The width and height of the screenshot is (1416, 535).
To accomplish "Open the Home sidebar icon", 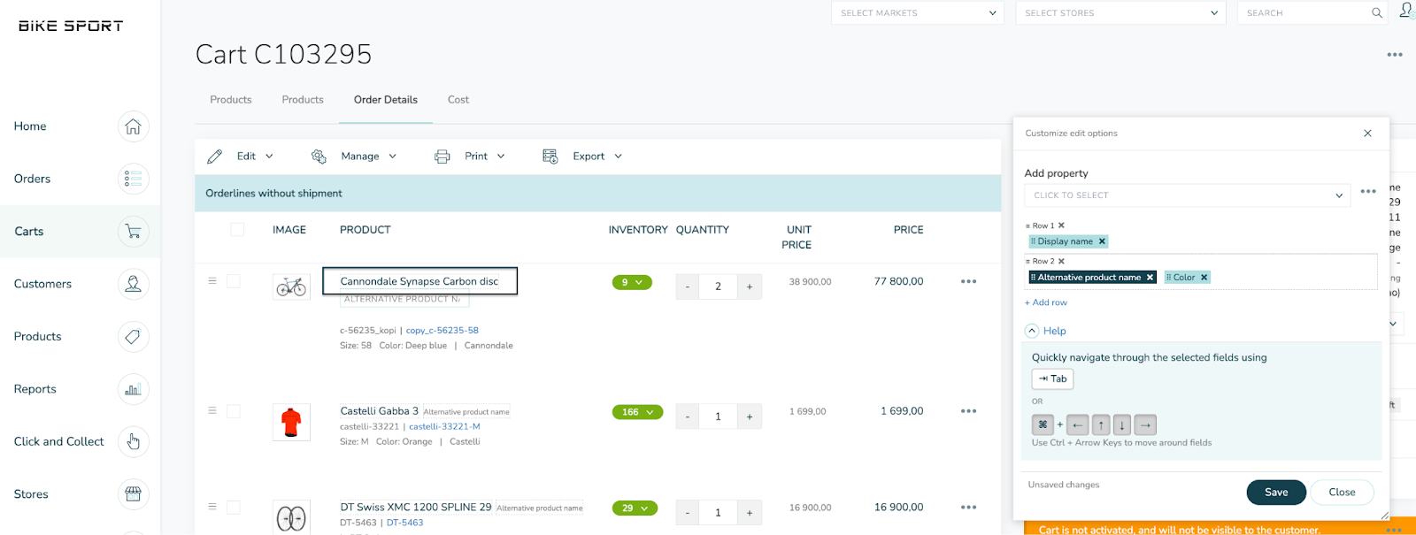I will pos(133,126).
